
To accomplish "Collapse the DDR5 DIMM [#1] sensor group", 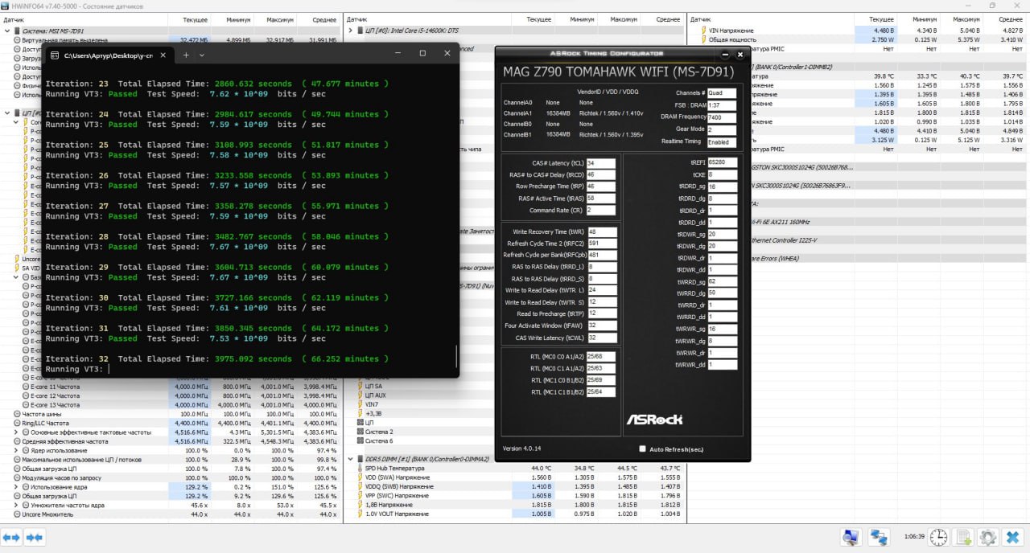I will [x=351, y=459].
